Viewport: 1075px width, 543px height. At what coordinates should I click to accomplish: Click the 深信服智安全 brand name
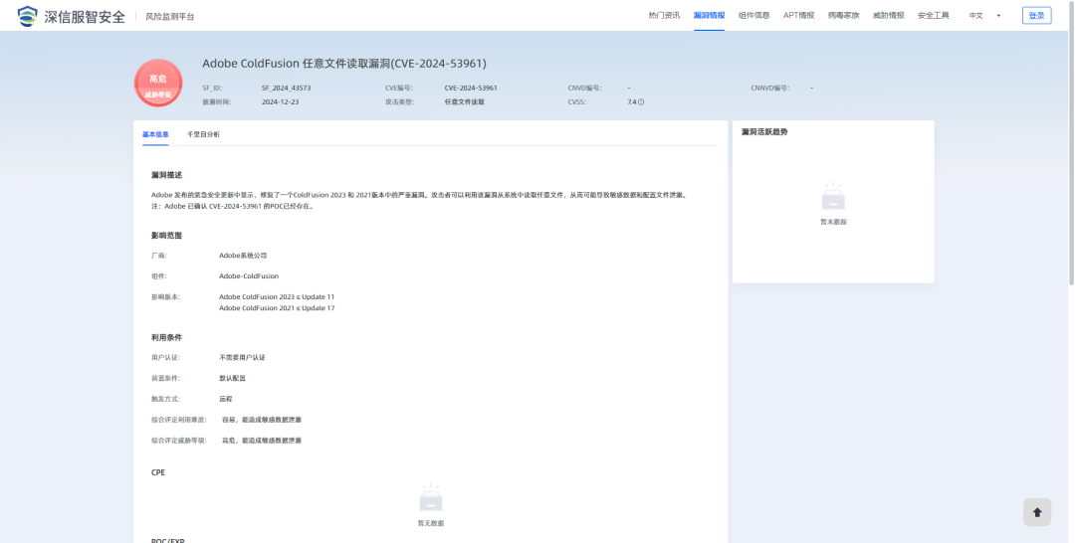pyautogui.click(x=85, y=17)
